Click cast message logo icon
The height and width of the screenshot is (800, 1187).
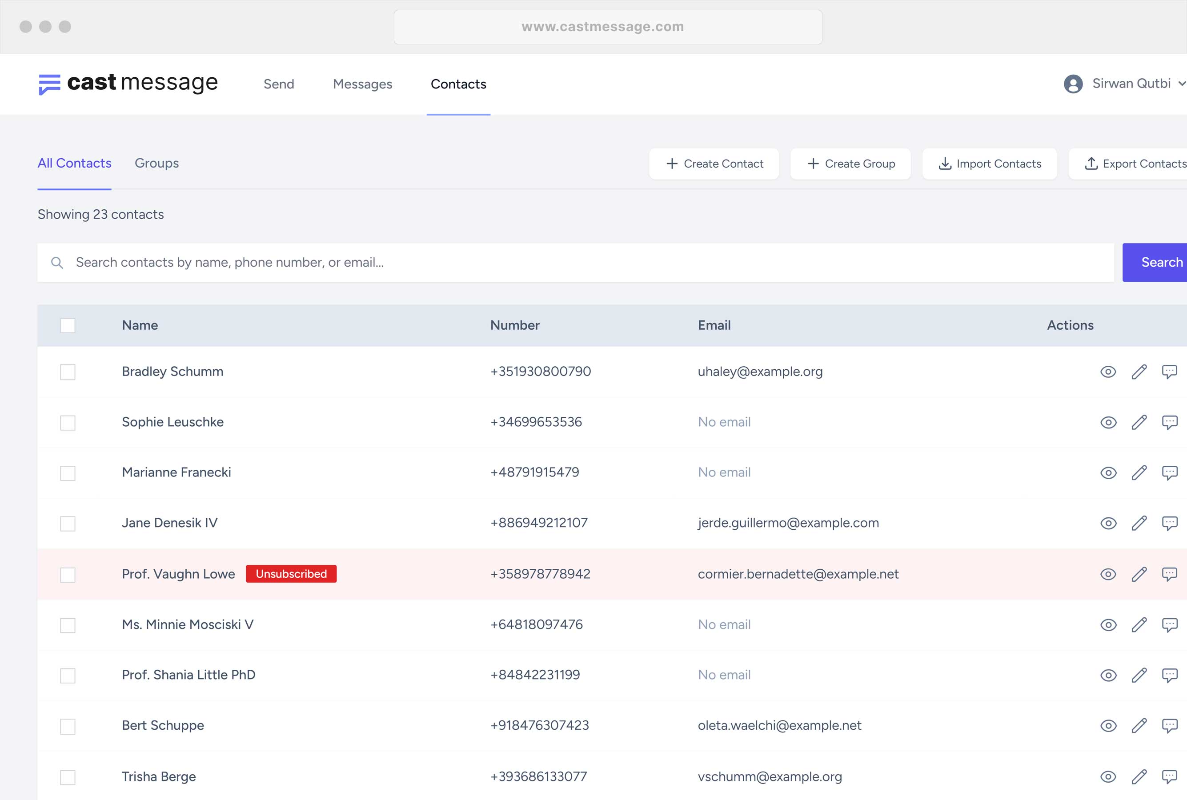(49, 84)
